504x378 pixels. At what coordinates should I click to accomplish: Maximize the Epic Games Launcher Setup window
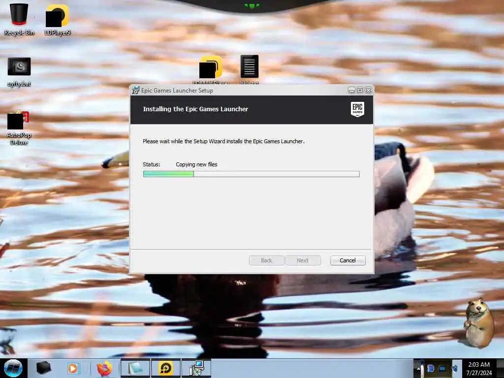click(x=360, y=91)
